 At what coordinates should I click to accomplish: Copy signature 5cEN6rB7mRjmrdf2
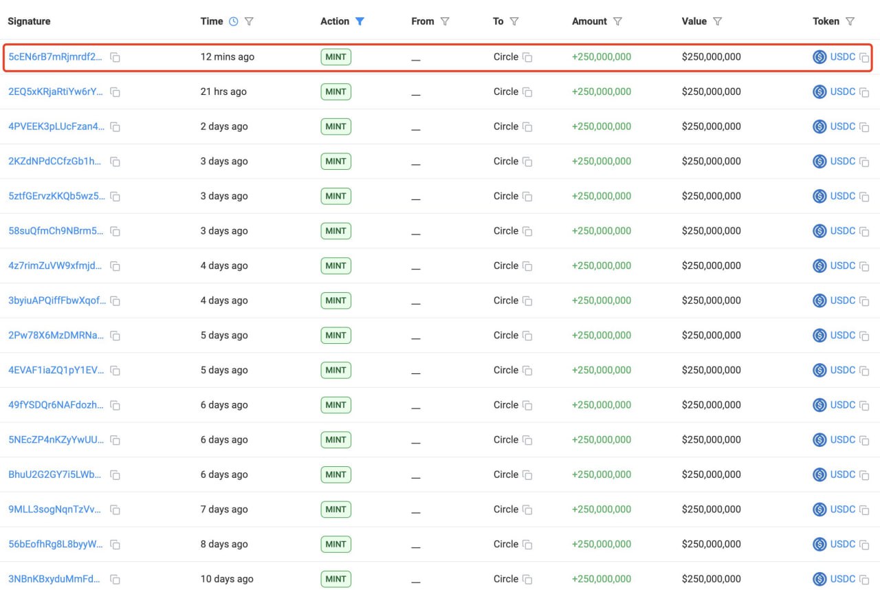coord(115,58)
